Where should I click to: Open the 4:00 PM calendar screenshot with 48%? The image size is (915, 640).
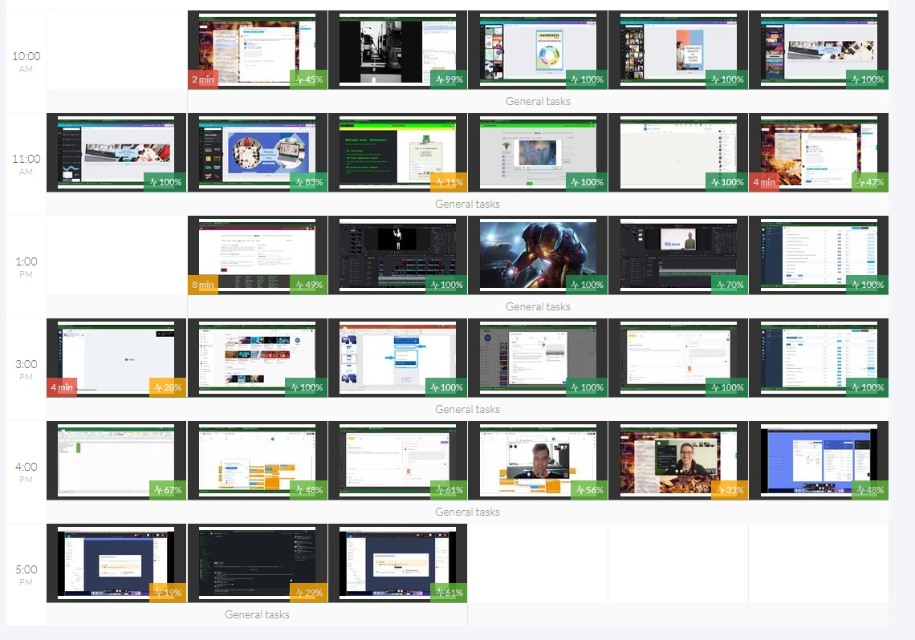[x=258, y=460]
